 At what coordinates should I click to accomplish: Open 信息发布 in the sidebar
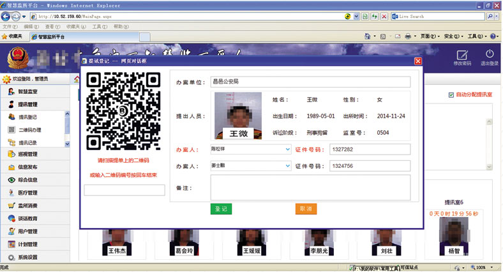coord(35,167)
